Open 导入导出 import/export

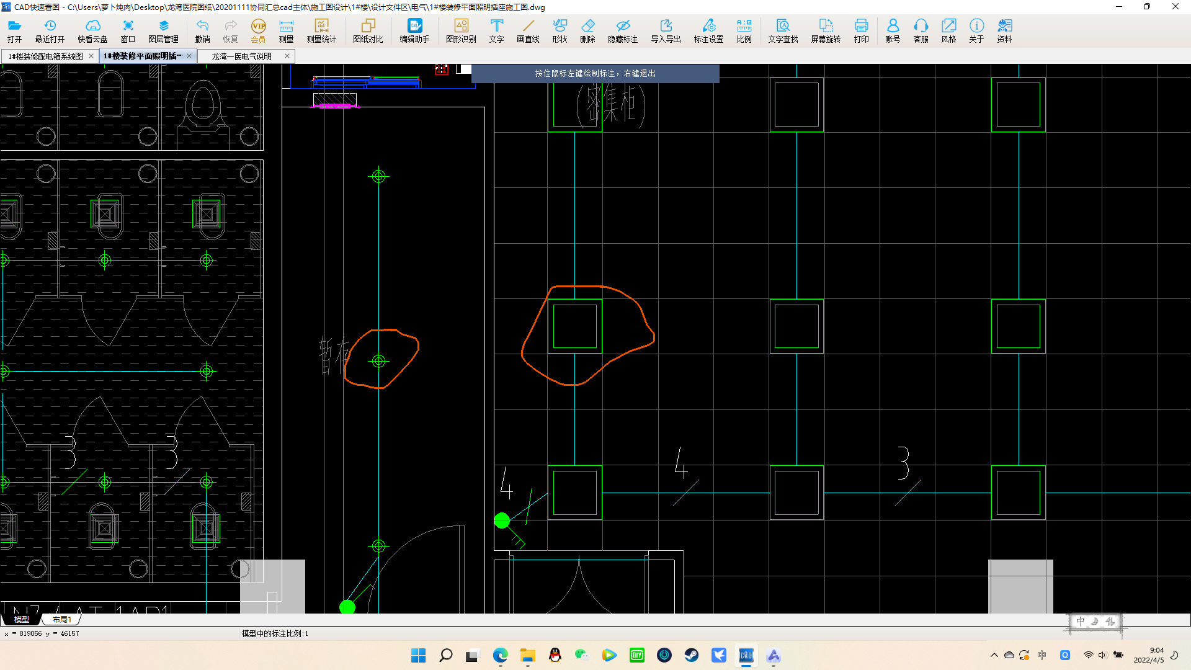click(x=666, y=30)
